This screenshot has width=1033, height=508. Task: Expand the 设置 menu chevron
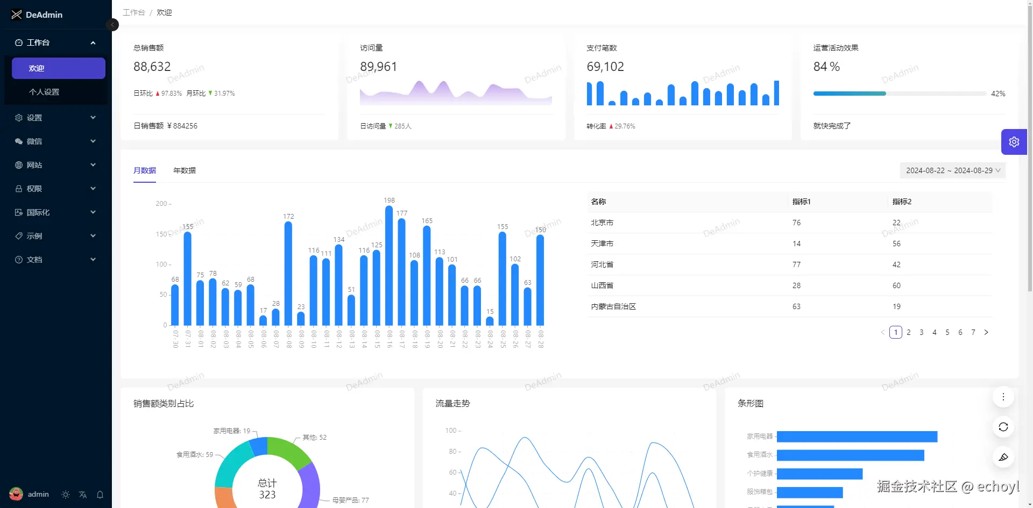[93, 118]
